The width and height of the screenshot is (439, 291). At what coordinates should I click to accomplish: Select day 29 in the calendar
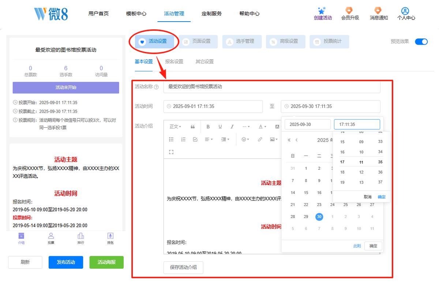(306, 216)
